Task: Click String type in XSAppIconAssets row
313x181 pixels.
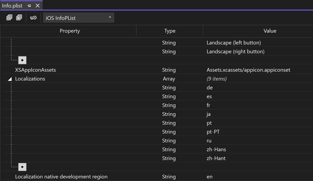Action: [169, 70]
